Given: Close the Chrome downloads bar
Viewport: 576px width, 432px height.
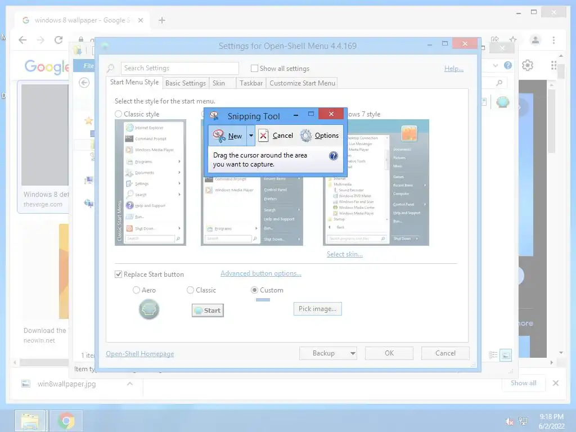Looking at the screenshot, I should (555, 382).
